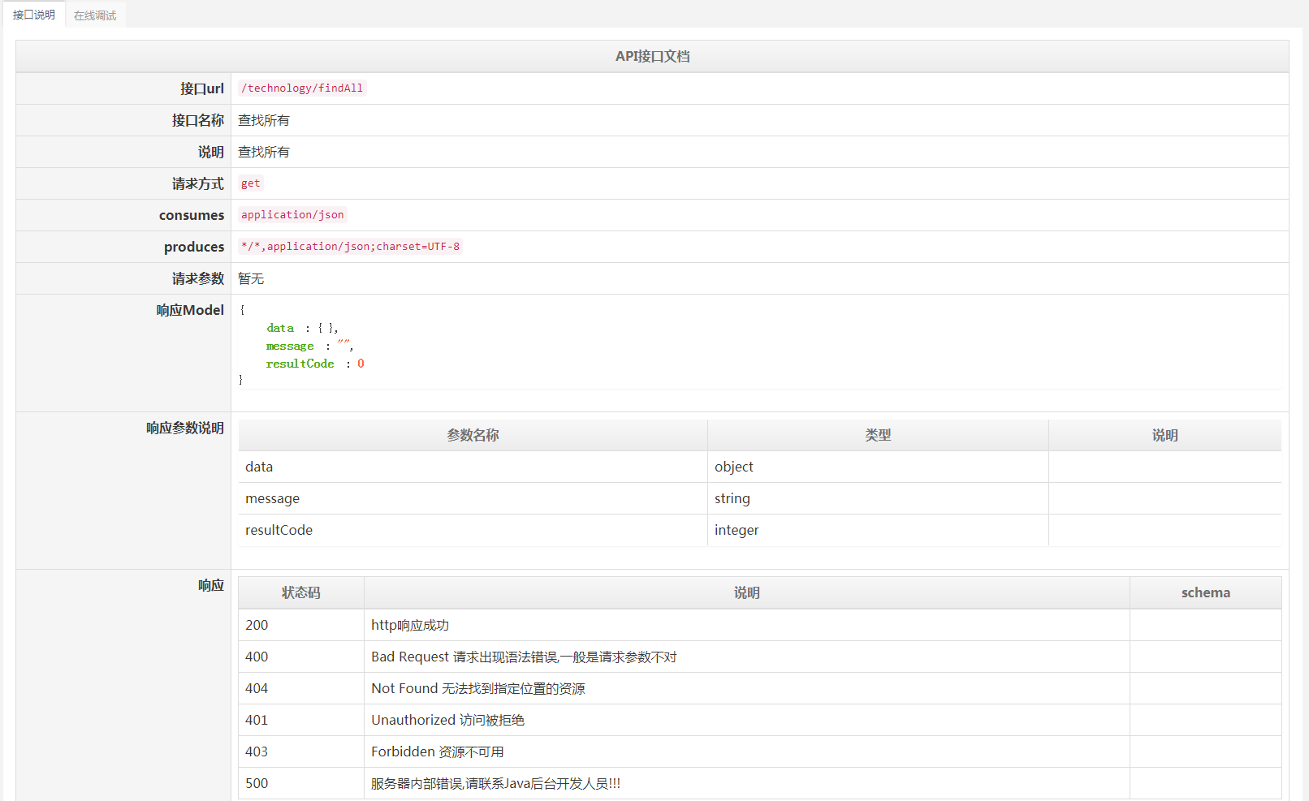Image resolution: width=1309 pixels, height=801 pixels.
Task: Click the 404 Not Found description
Action: pyautogui.click(x=480, y=688)
